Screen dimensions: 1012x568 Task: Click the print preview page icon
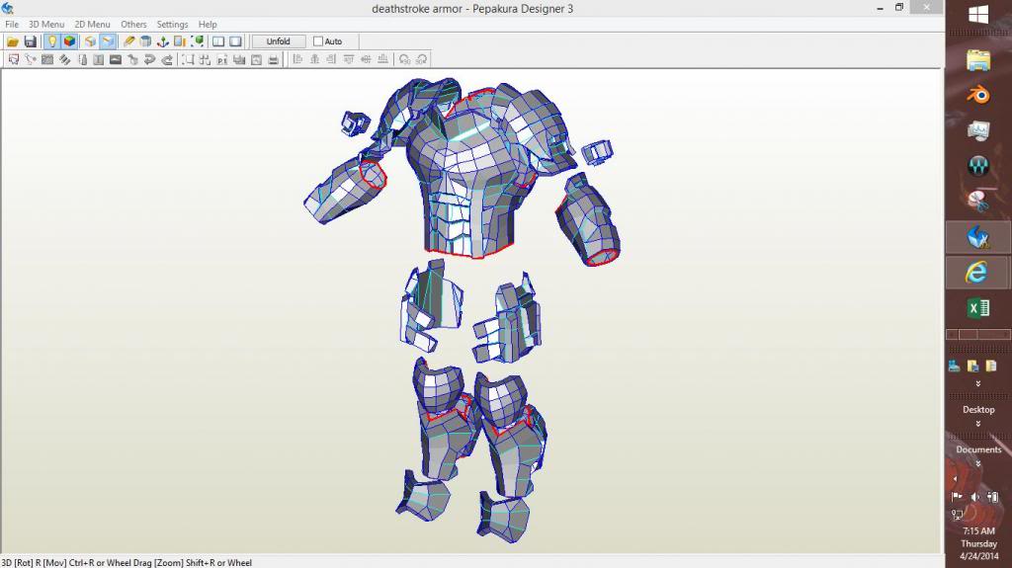(x=256, y=59)
